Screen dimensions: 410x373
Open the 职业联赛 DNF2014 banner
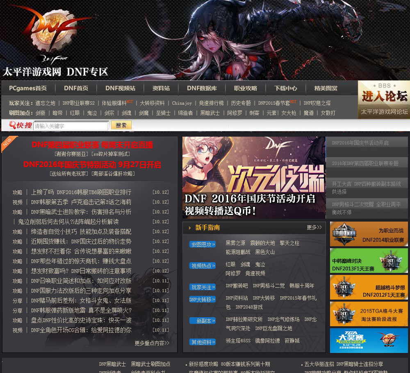tap(369, 234)
